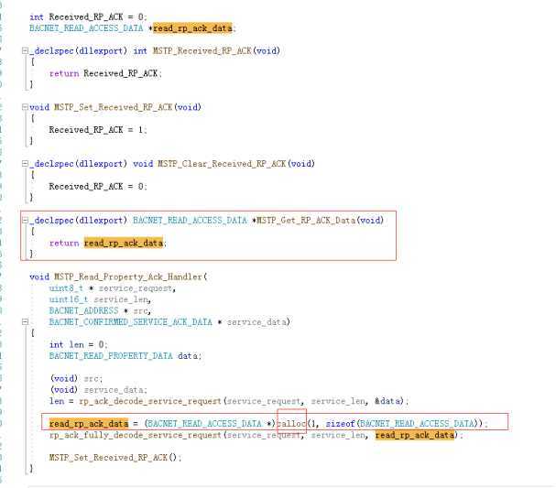
Task: Click 'Received_RP_ACK = 0' inside the Clear function
Action: (x=97, y=187)
